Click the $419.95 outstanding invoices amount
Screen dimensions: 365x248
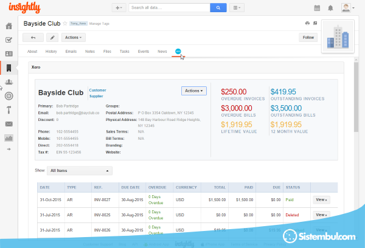(283, 92)
